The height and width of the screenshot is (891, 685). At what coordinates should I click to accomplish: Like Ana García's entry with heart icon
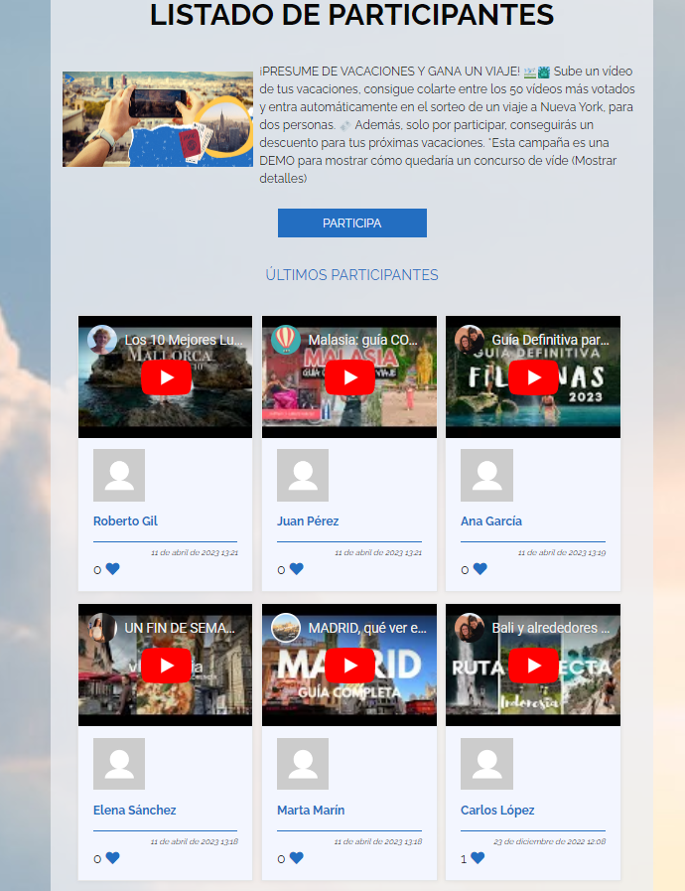pyautogui.click(x=479, y=569)
